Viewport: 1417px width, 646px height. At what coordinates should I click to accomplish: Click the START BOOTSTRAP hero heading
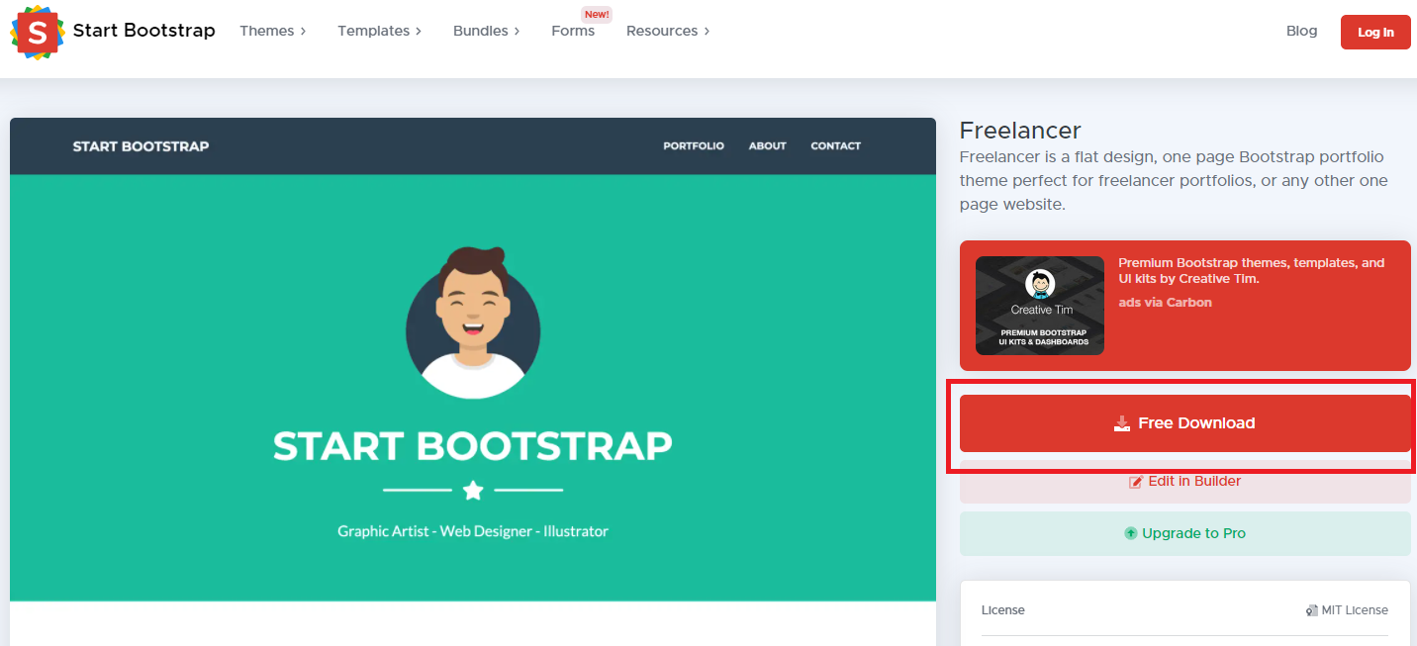tap(473, 446)
